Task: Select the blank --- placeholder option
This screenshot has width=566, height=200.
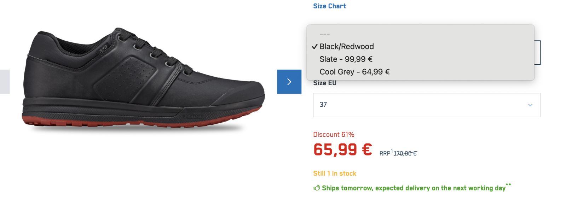Action: click(324, 34)
